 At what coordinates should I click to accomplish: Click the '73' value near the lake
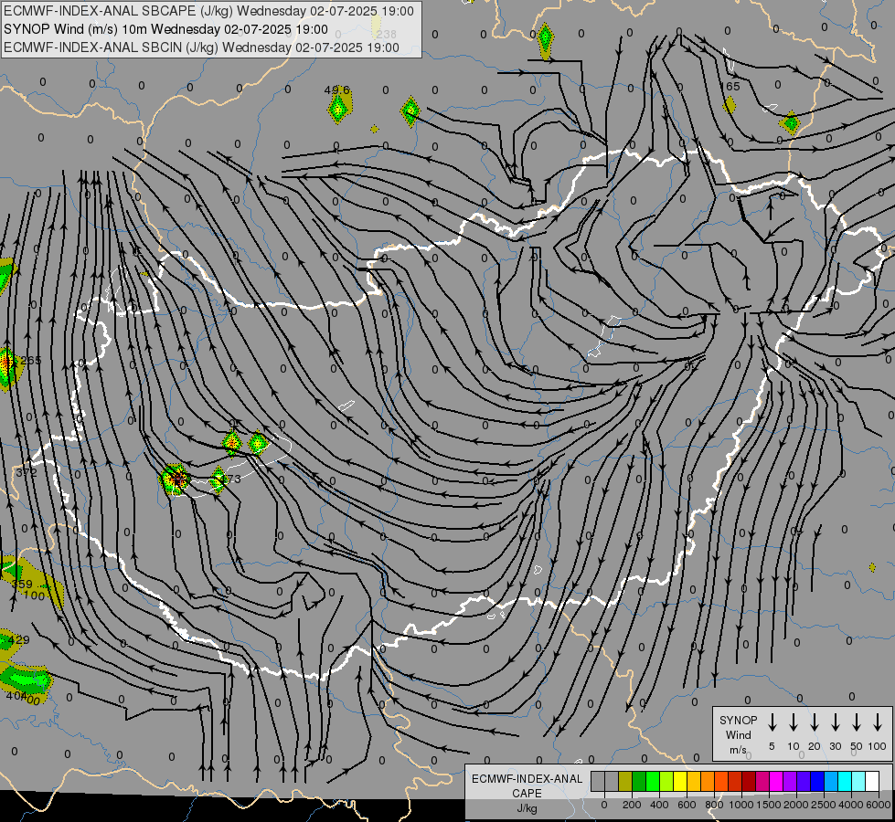(x=234, y=479)
